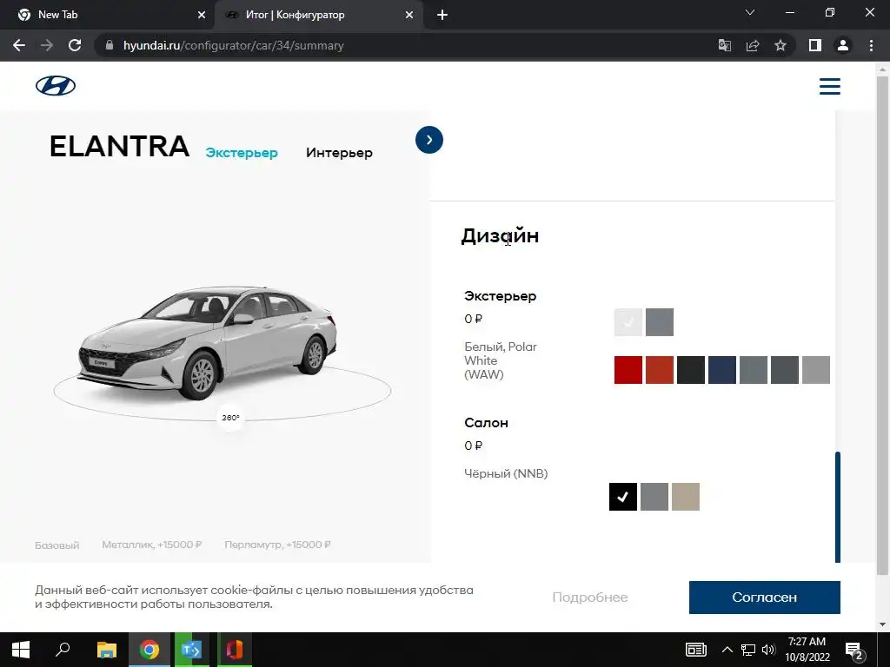Open a new browser tab

(x=442, y=15)
